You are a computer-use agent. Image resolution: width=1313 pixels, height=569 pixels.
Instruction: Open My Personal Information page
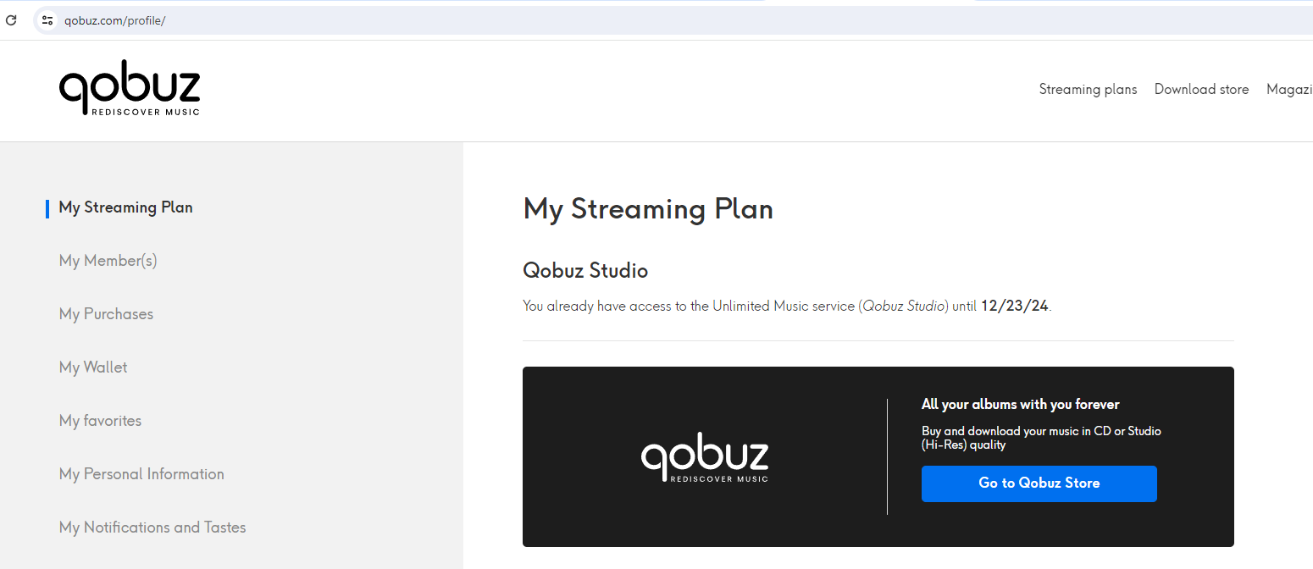(x=141, y=474)
